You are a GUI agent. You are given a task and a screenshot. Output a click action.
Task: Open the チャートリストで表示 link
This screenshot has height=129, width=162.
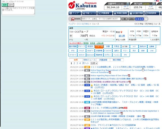(x=76, y=43)
